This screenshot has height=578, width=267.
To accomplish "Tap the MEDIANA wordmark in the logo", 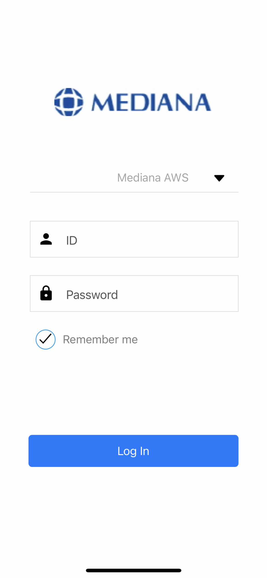I will [151, 102].
